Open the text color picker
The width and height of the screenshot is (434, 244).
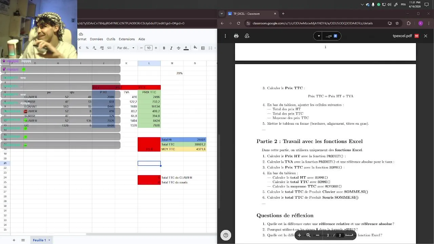click(186, 48)
